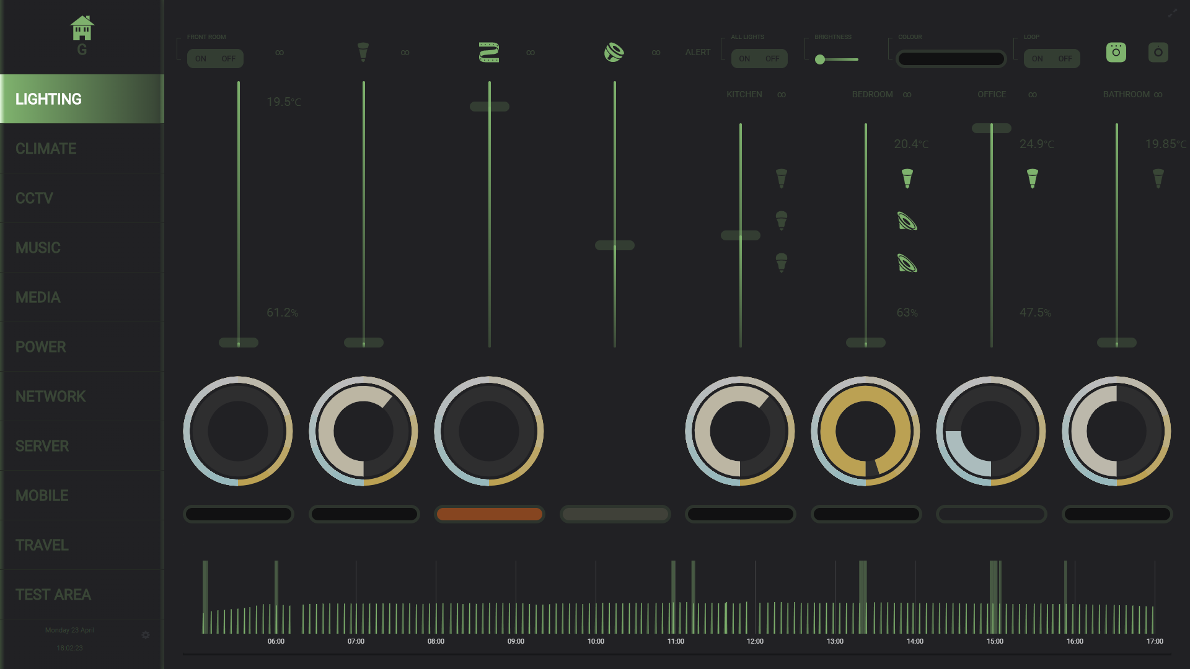Click the spotlight icon in the top row

(x=614, y=52)
